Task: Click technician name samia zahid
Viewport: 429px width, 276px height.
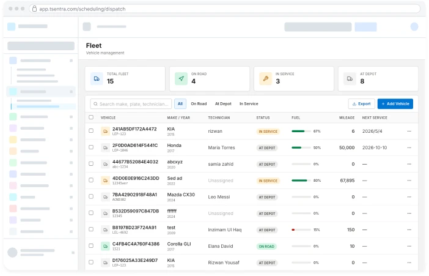Action: tap(221, 164)
